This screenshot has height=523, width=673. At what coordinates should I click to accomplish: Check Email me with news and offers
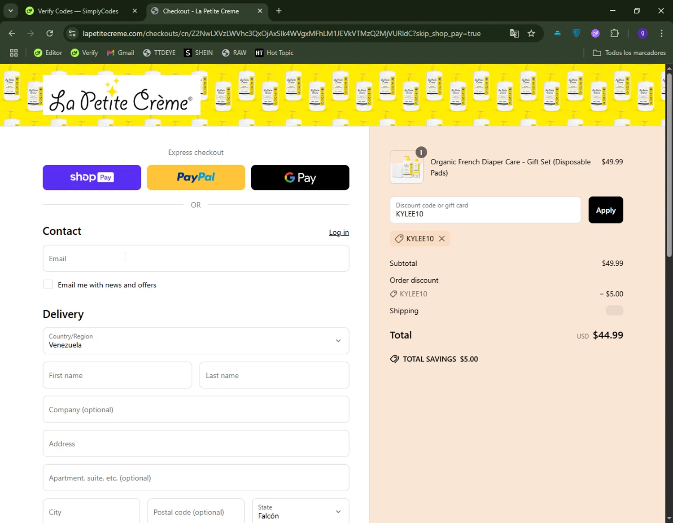pos(48,285)
